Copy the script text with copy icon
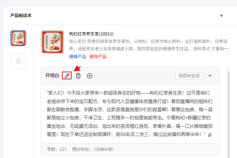The width and height of the screenshot is (237, 158). coord(210,135)
